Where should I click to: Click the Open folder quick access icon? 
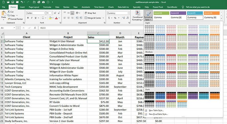pos(8,2)
